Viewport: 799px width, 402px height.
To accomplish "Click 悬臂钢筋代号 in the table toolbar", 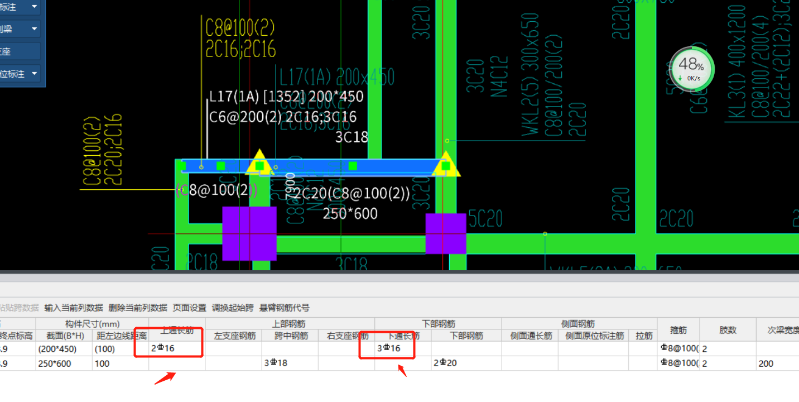I will tap(285, 308).
